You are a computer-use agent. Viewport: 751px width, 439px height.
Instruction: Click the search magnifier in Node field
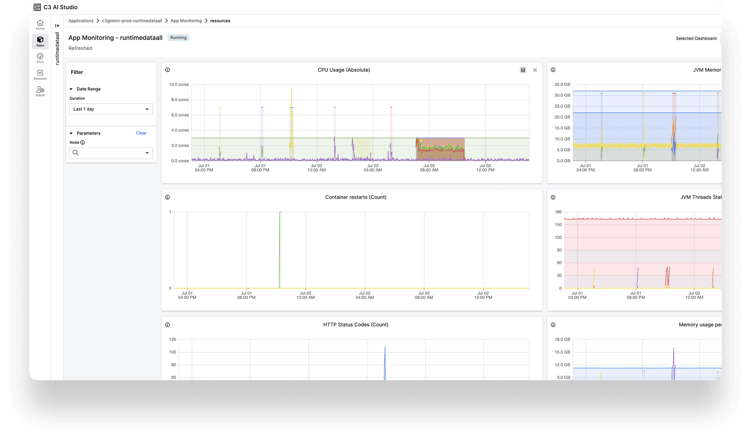76,153
